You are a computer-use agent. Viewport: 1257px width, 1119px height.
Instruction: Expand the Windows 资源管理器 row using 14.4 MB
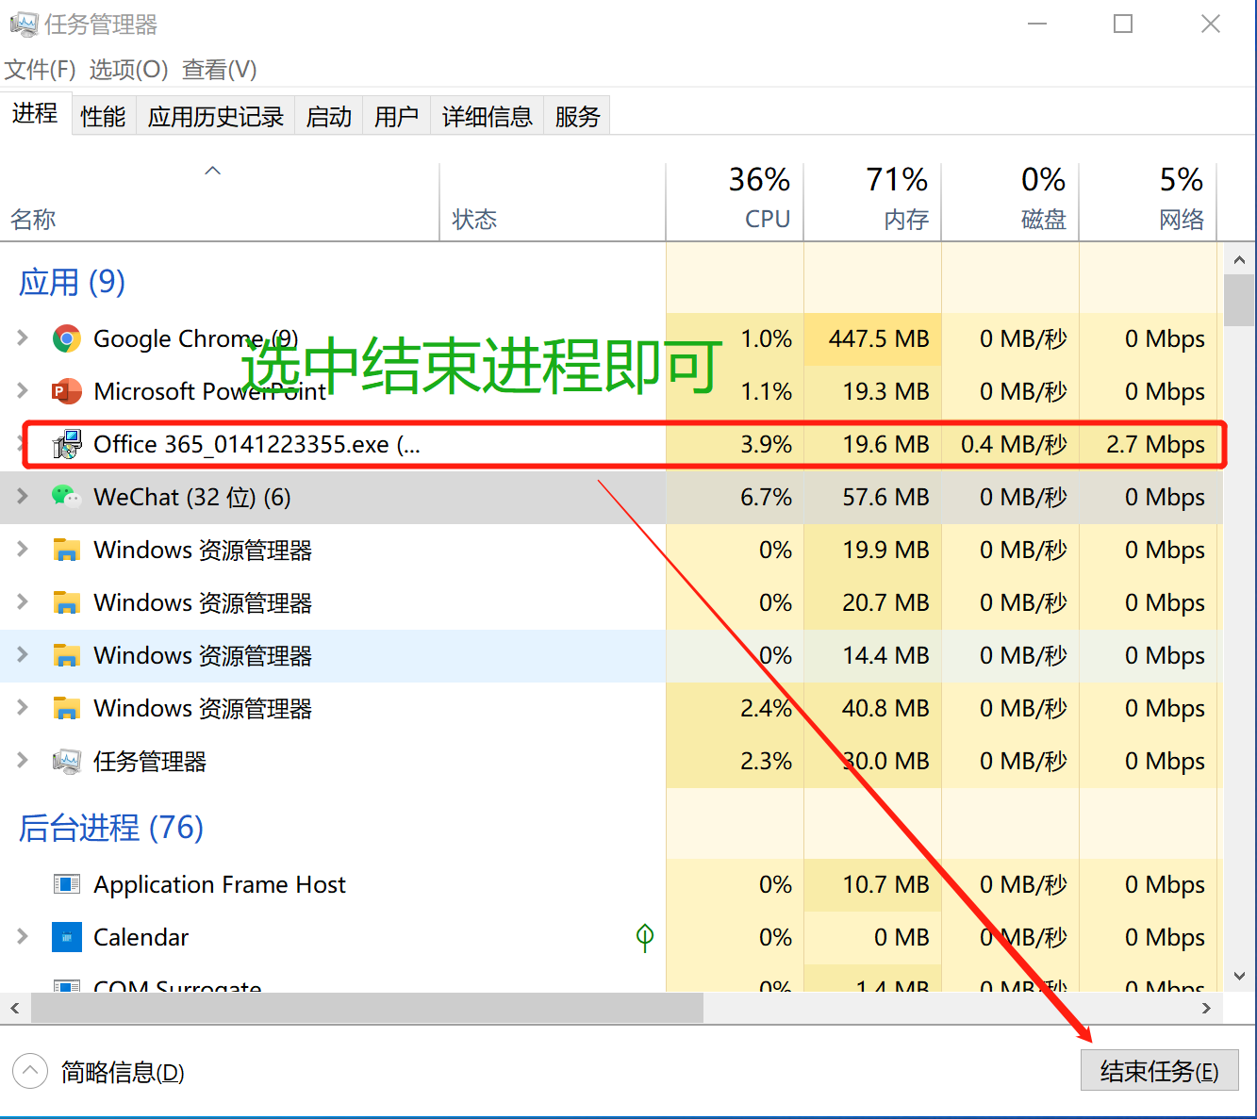click(x=23, y=654)
